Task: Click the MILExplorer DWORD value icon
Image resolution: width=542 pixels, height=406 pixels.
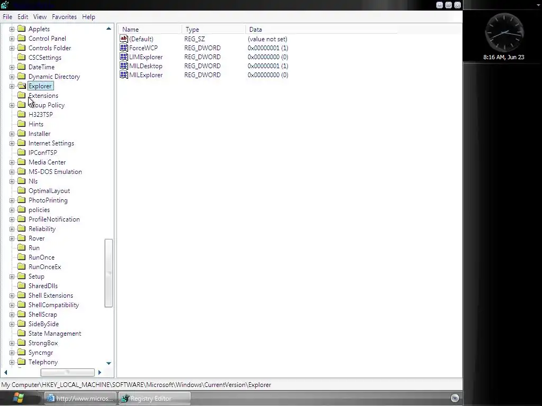Action: click(x=124, y=75)
